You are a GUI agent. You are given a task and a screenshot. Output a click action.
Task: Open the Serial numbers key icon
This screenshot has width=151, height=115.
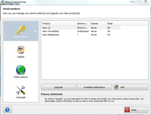(x=21, y=30)
